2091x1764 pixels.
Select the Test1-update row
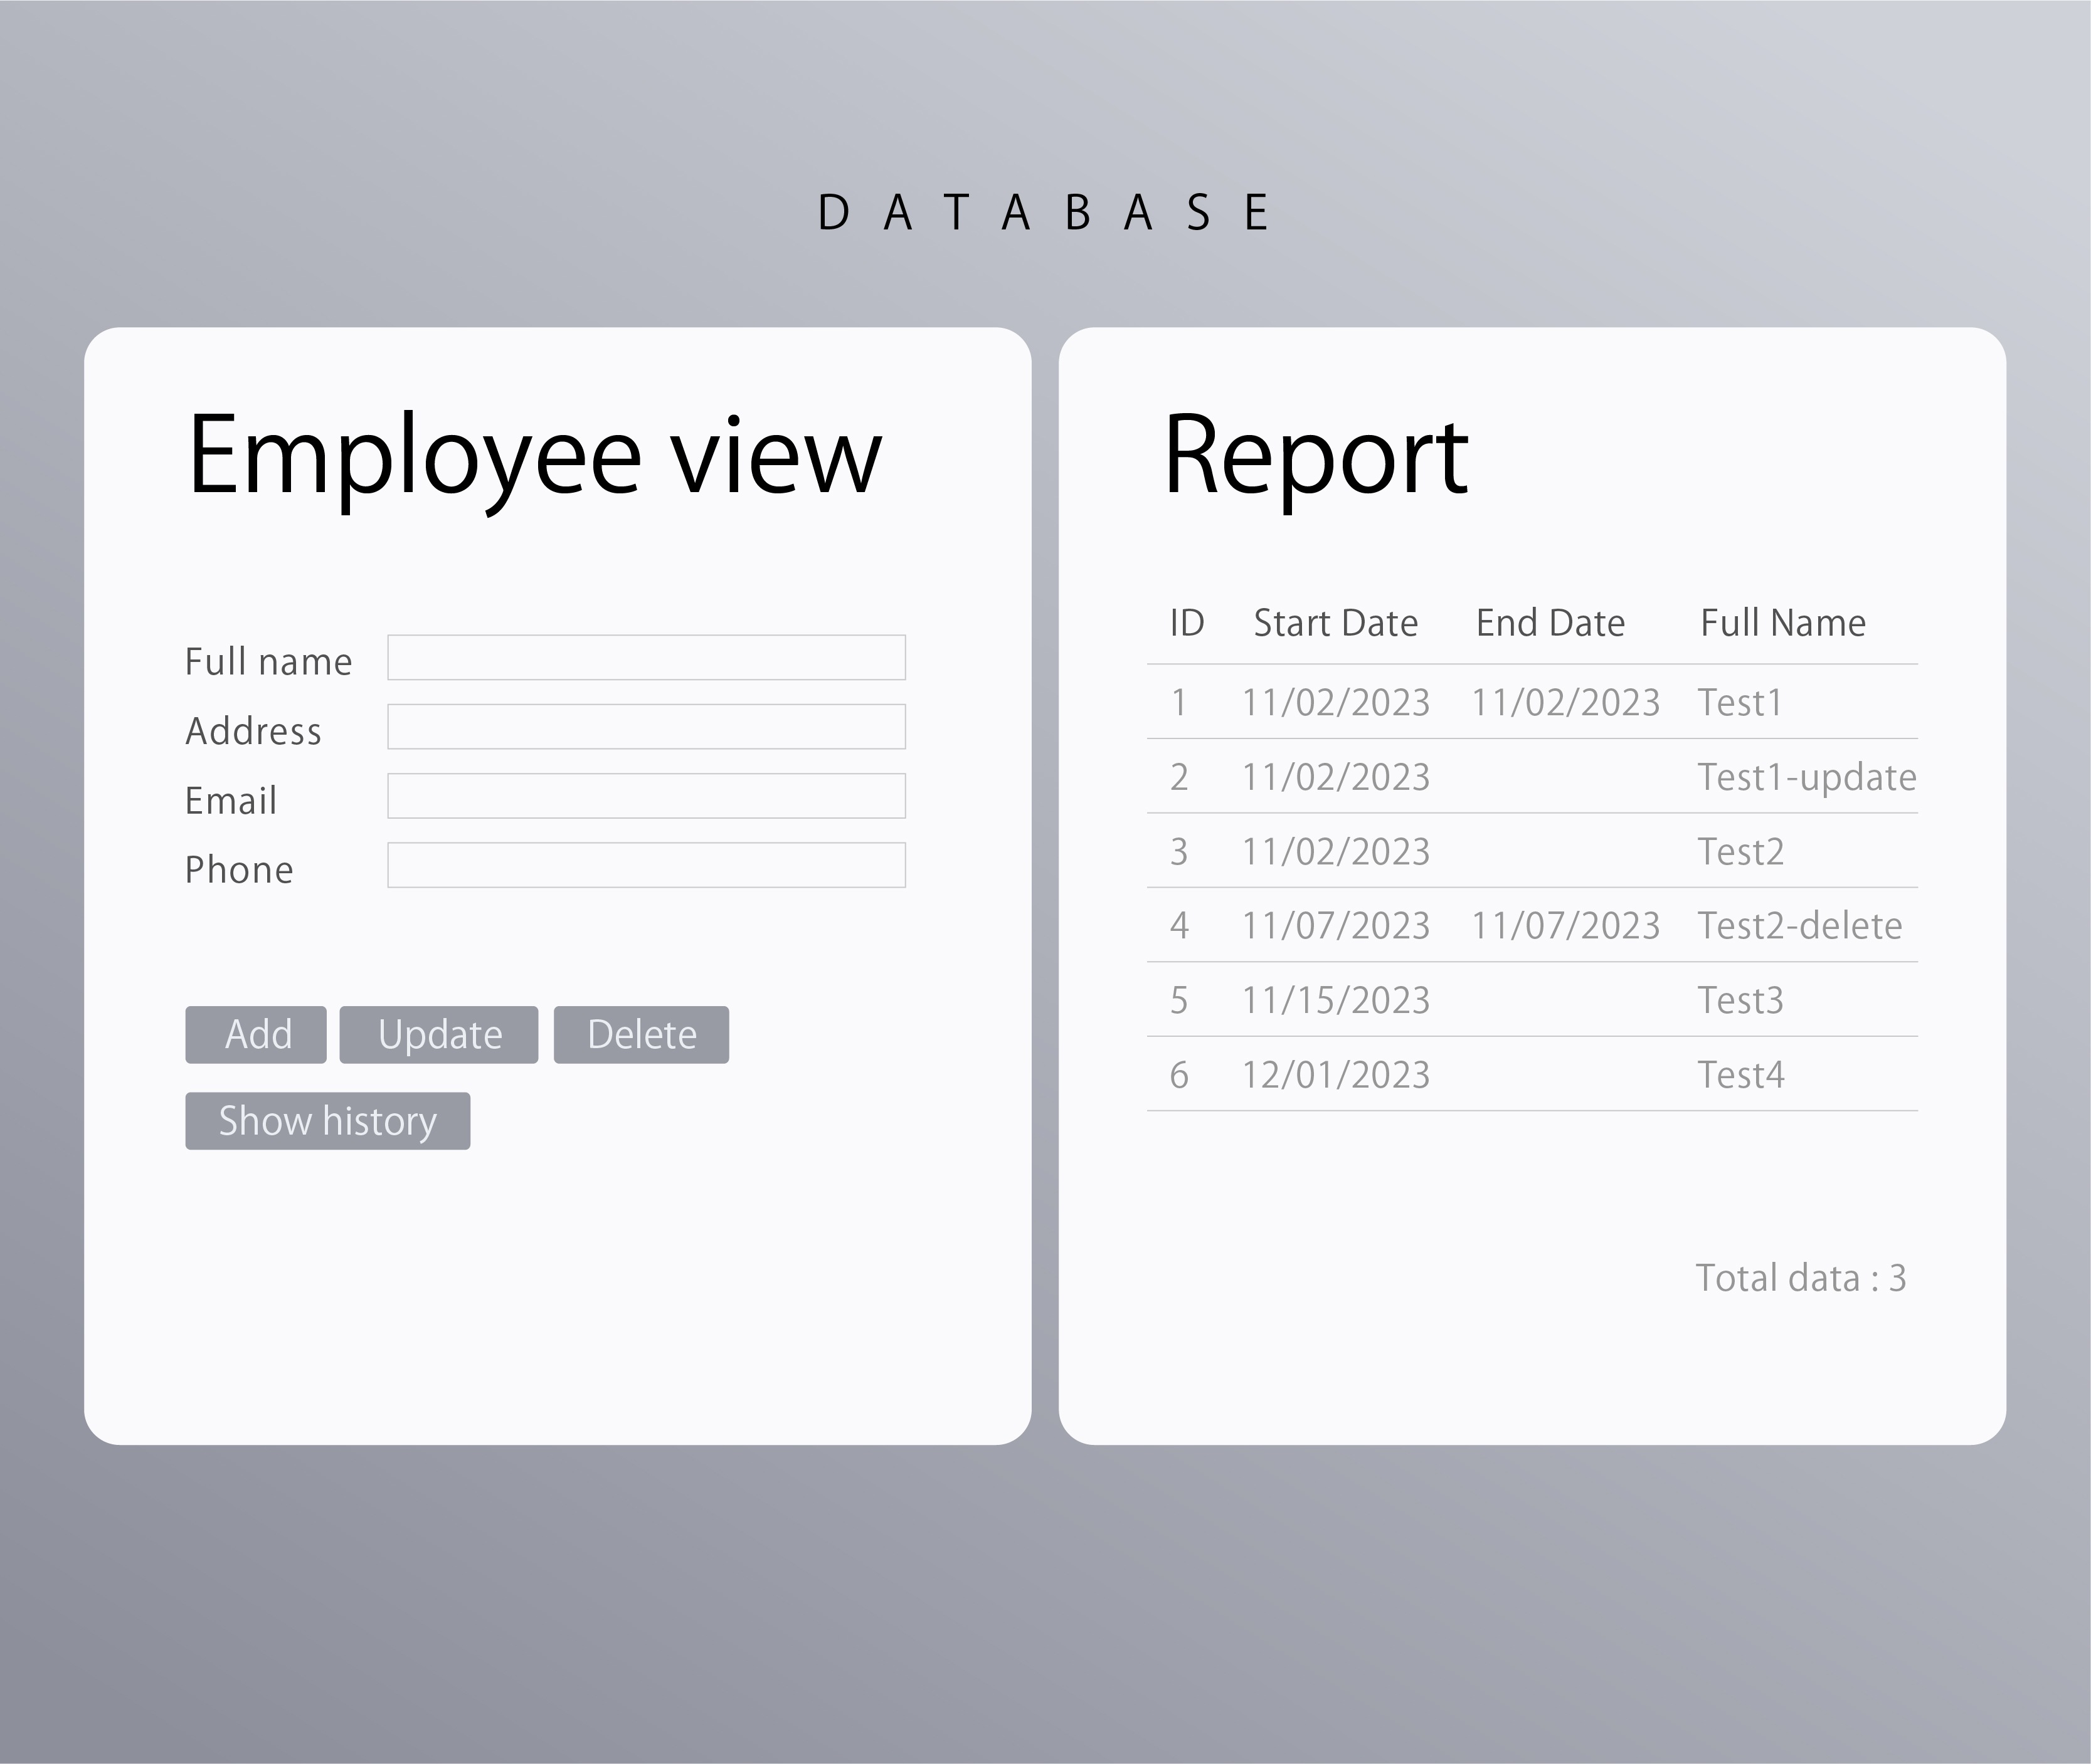(1532, 777)
